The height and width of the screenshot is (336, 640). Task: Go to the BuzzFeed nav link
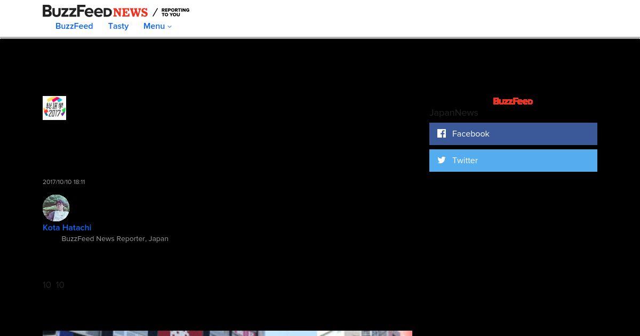[74, 26]
